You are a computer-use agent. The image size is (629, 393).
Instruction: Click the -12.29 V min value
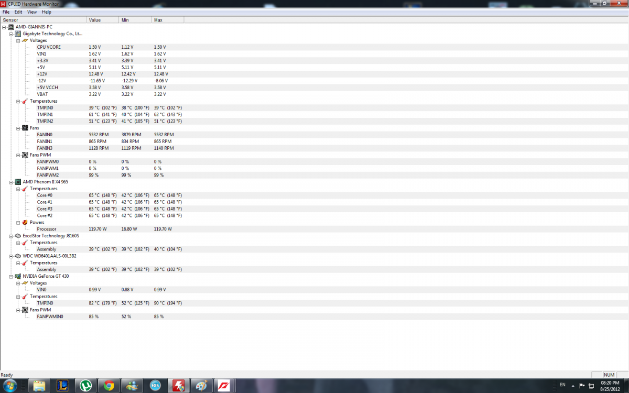(x=129, y=81)
